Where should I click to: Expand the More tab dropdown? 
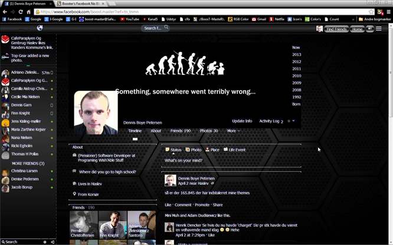pyautogui.click(x=233, y=131)
